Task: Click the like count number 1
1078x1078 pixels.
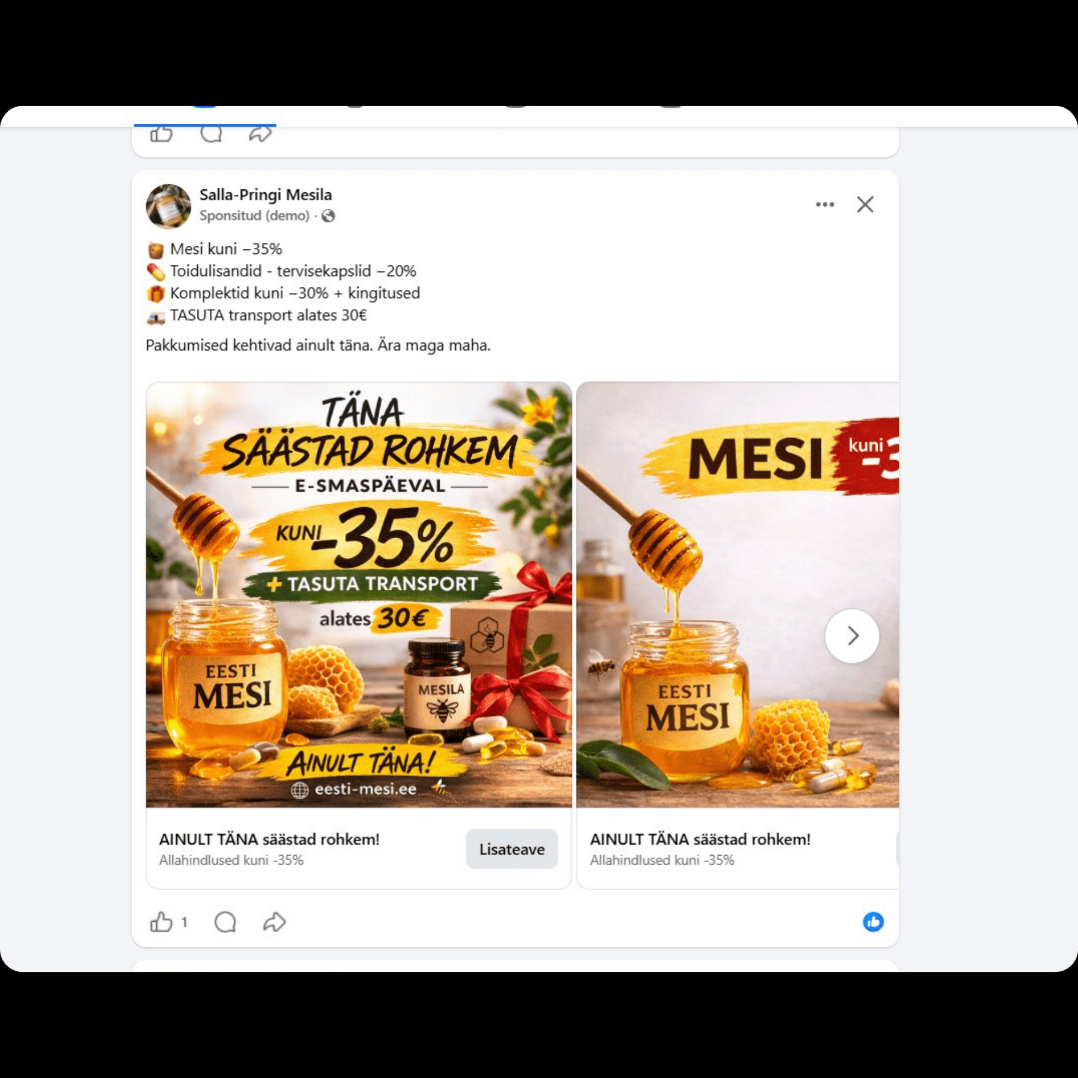Action: point(184,922)
